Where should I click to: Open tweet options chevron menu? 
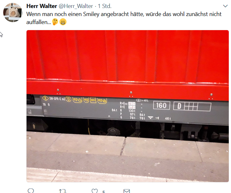(x=225, y=6)
